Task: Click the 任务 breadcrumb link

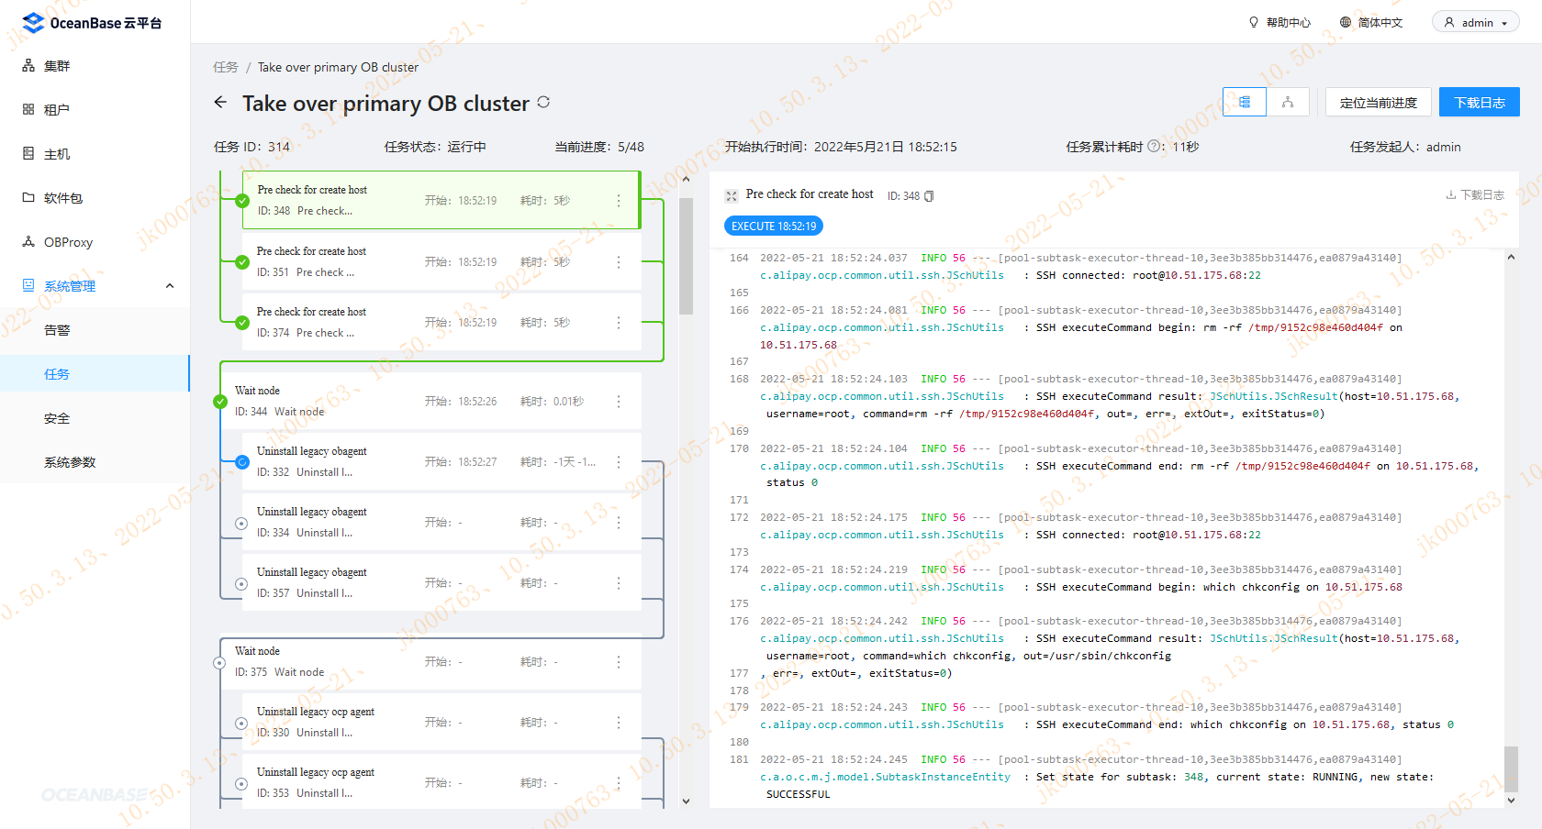Action: coord(225,67)
